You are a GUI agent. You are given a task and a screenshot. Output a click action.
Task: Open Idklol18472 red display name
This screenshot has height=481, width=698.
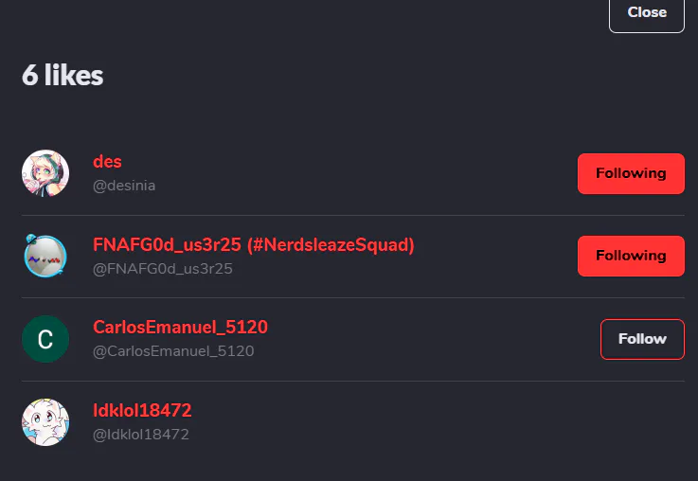pyautogui.click(x=142, y=410)
